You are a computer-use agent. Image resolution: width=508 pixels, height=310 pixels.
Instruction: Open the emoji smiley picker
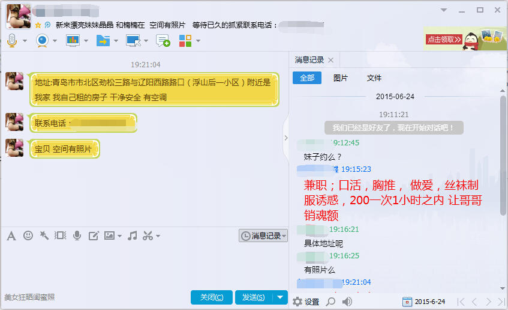click(x=28, y=236)
